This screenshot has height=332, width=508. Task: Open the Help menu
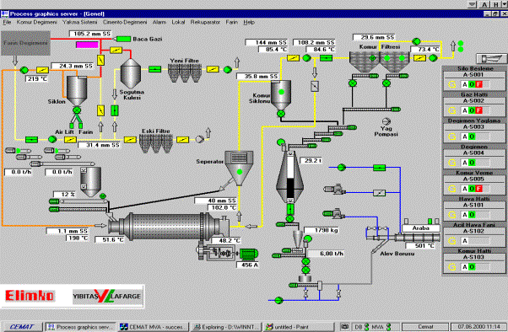(x=249, y=22)
